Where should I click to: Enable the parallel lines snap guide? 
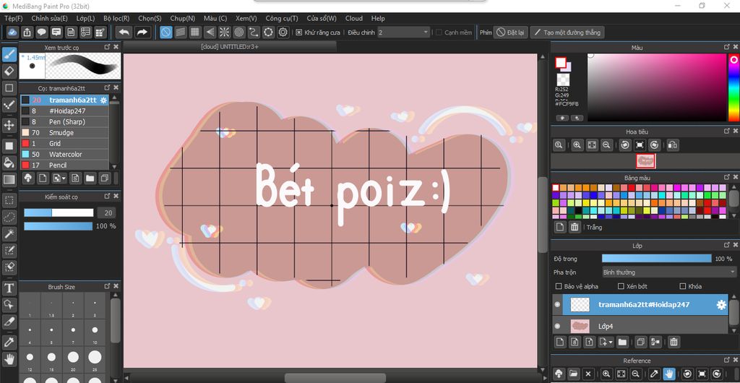click(180, 32)
